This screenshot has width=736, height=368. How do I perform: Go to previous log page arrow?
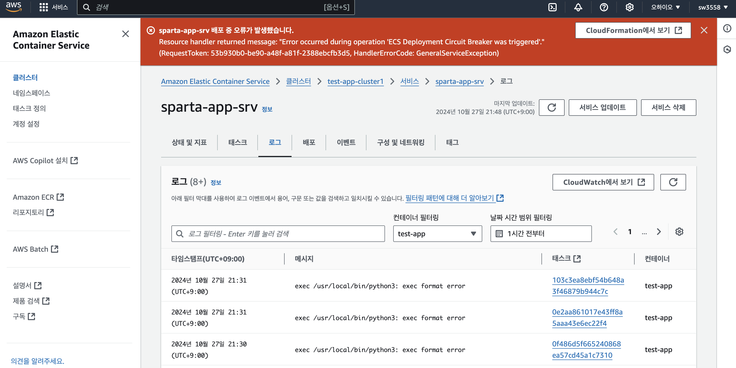(x=615, y=232)
